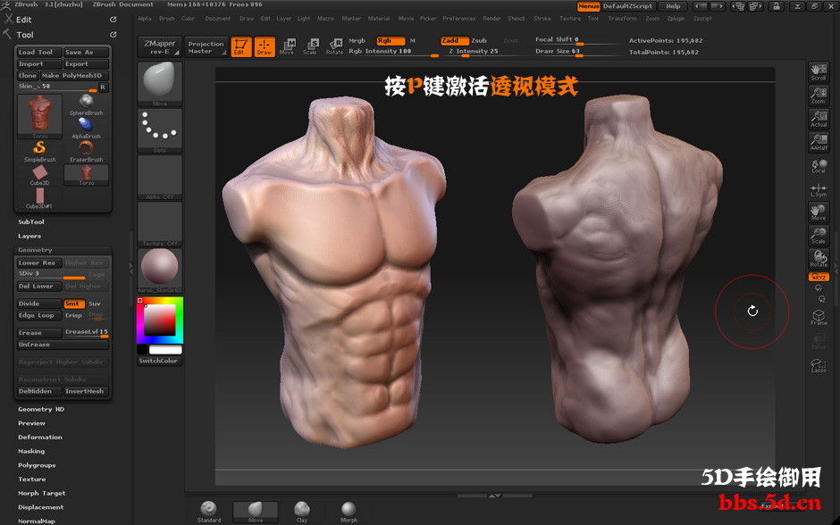The image size is (840, 525).
Task: Toggle the Zadd mode
Action: [x=455, y=41]
